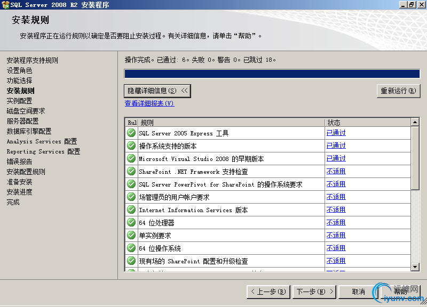427x307 pixels.
Task: Select Analysis Services 配置 step in sidebar
Action: coord(42,141)
